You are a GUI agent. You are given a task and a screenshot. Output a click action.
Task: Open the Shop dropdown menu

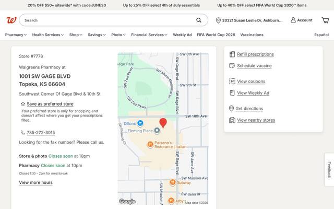76,35
